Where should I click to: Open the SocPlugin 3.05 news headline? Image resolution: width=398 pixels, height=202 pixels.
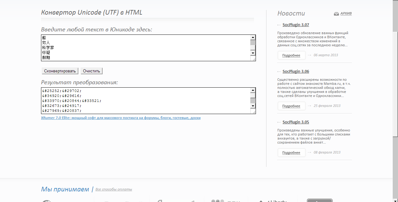296,122
